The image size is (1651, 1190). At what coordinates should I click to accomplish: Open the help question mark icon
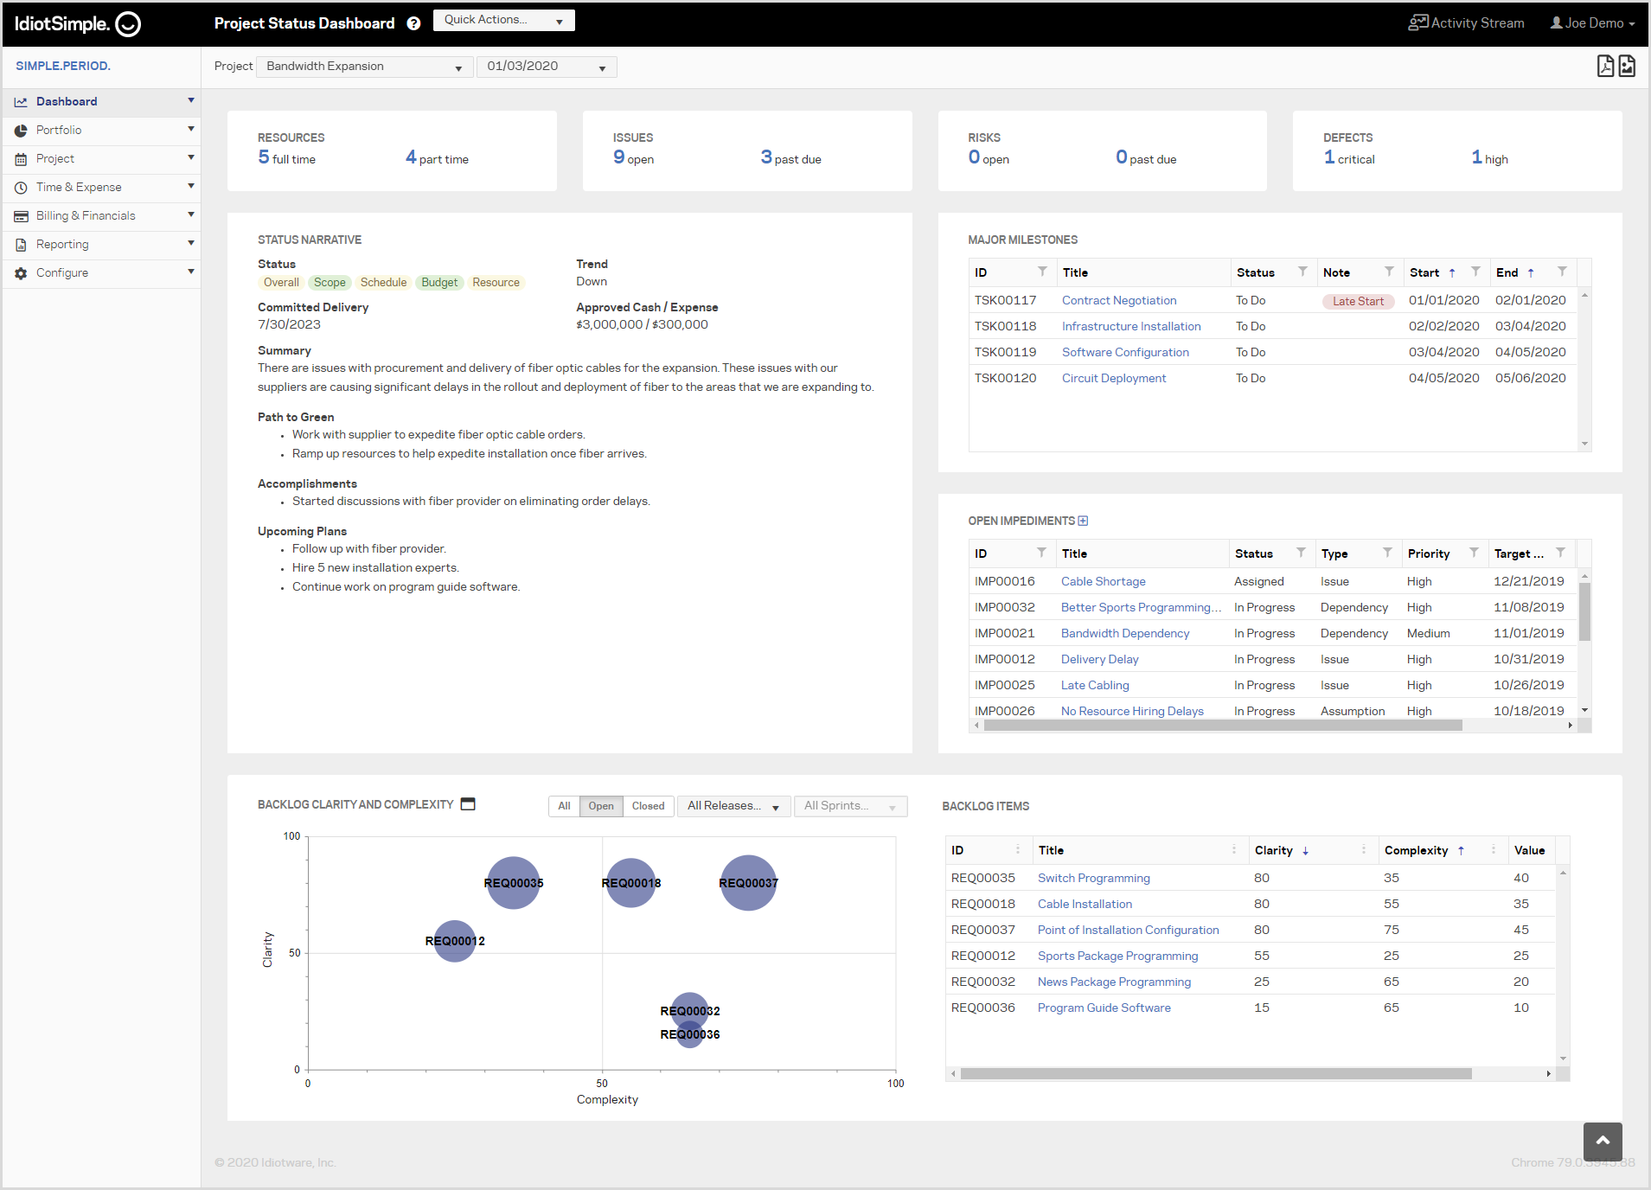[x=413, y=23]
